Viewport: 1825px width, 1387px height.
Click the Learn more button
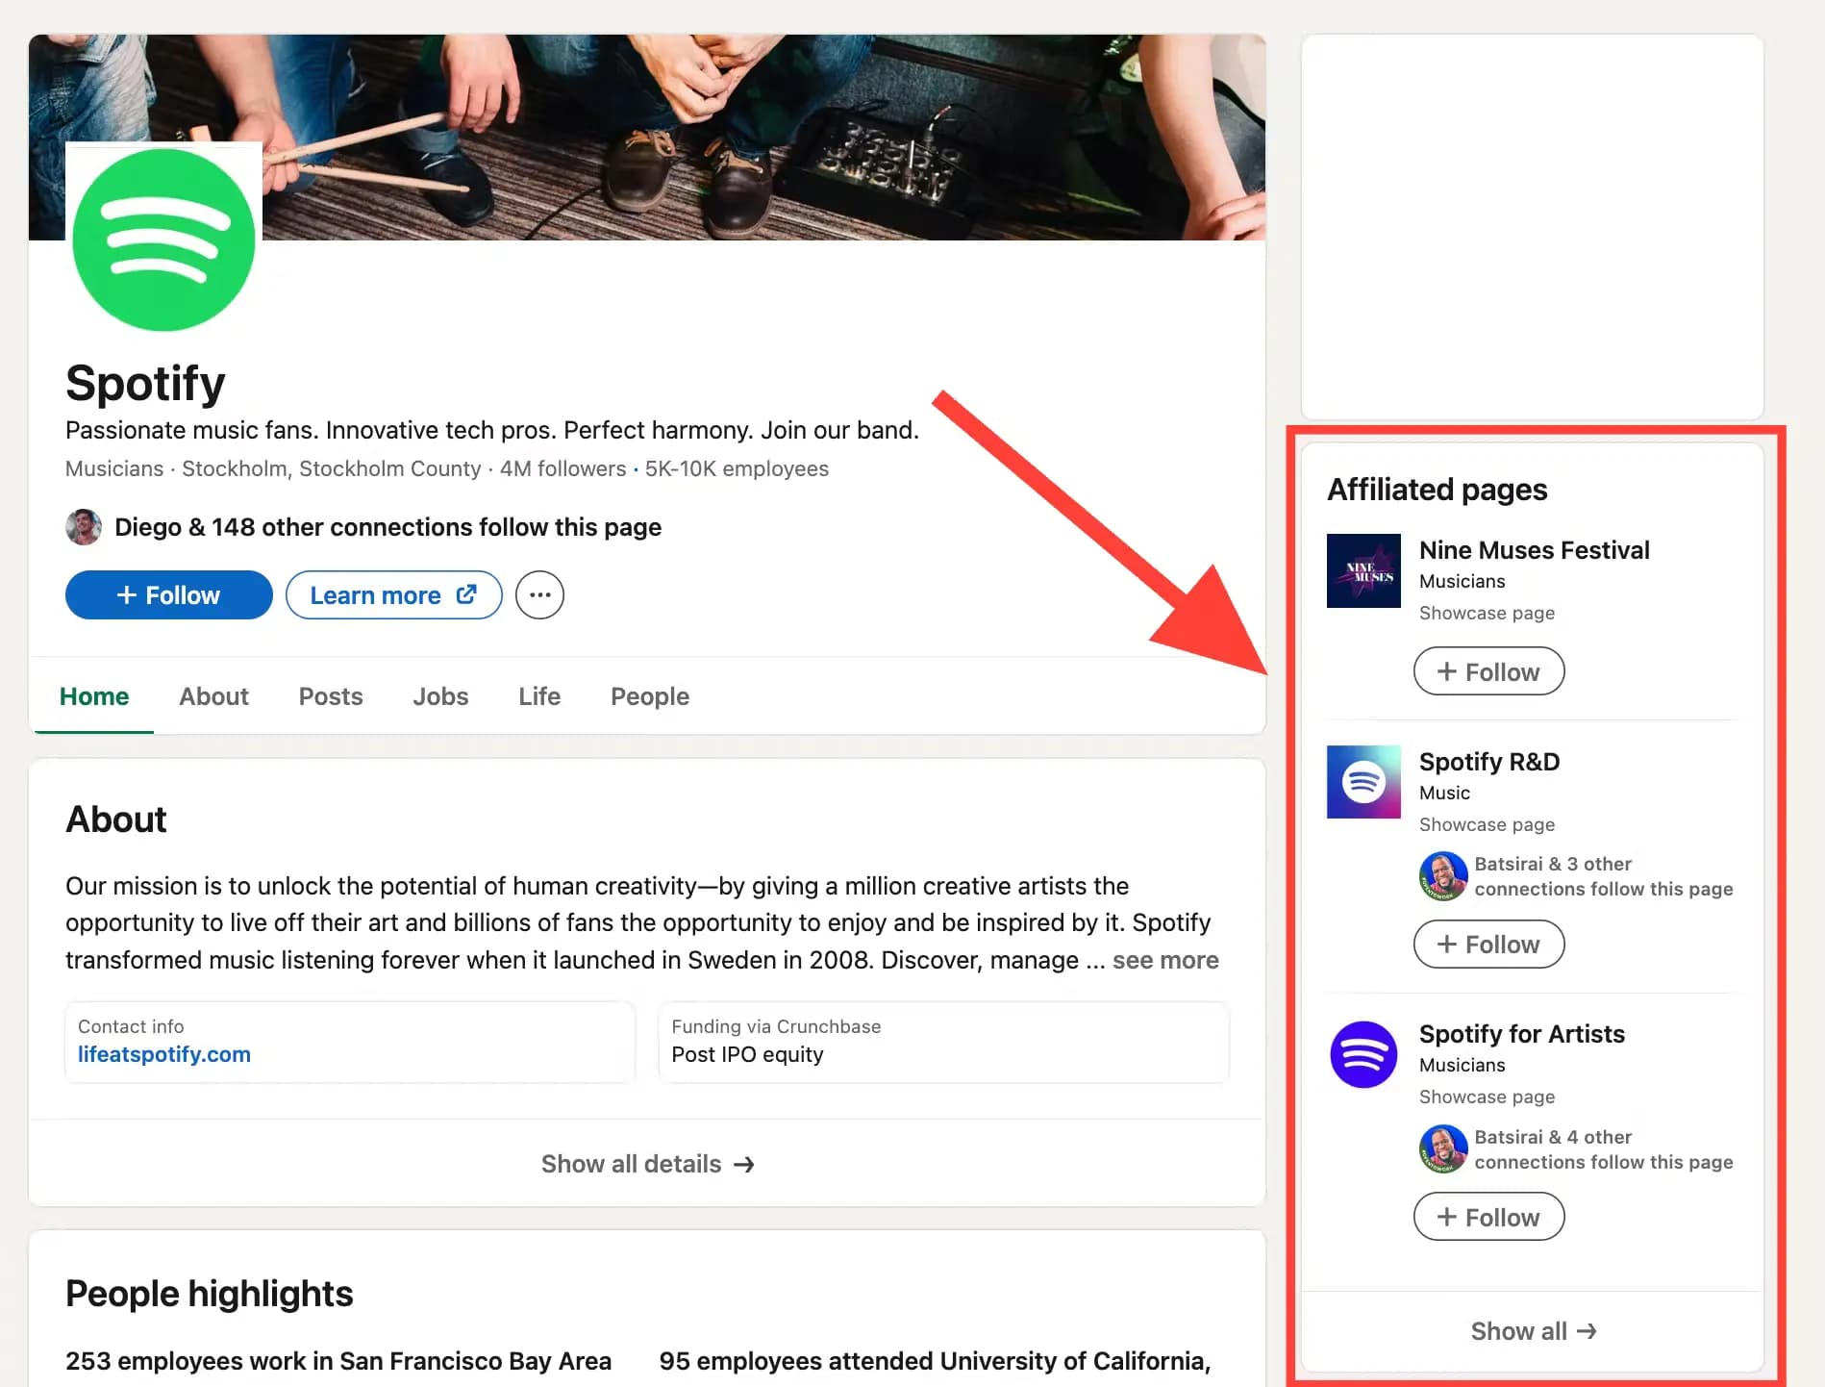(x=393, y=594)
